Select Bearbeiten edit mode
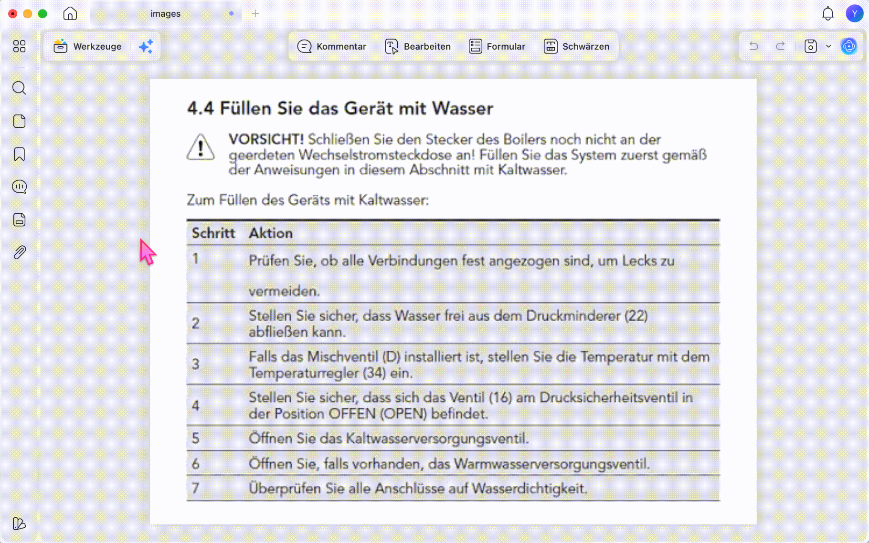Viewport: 869px width, 543px height. coord(418,46)
